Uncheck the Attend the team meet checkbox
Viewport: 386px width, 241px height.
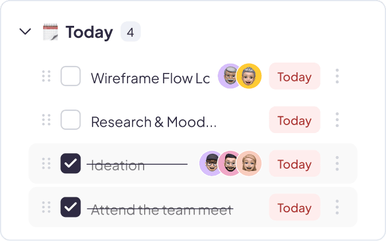coord(71,207)
